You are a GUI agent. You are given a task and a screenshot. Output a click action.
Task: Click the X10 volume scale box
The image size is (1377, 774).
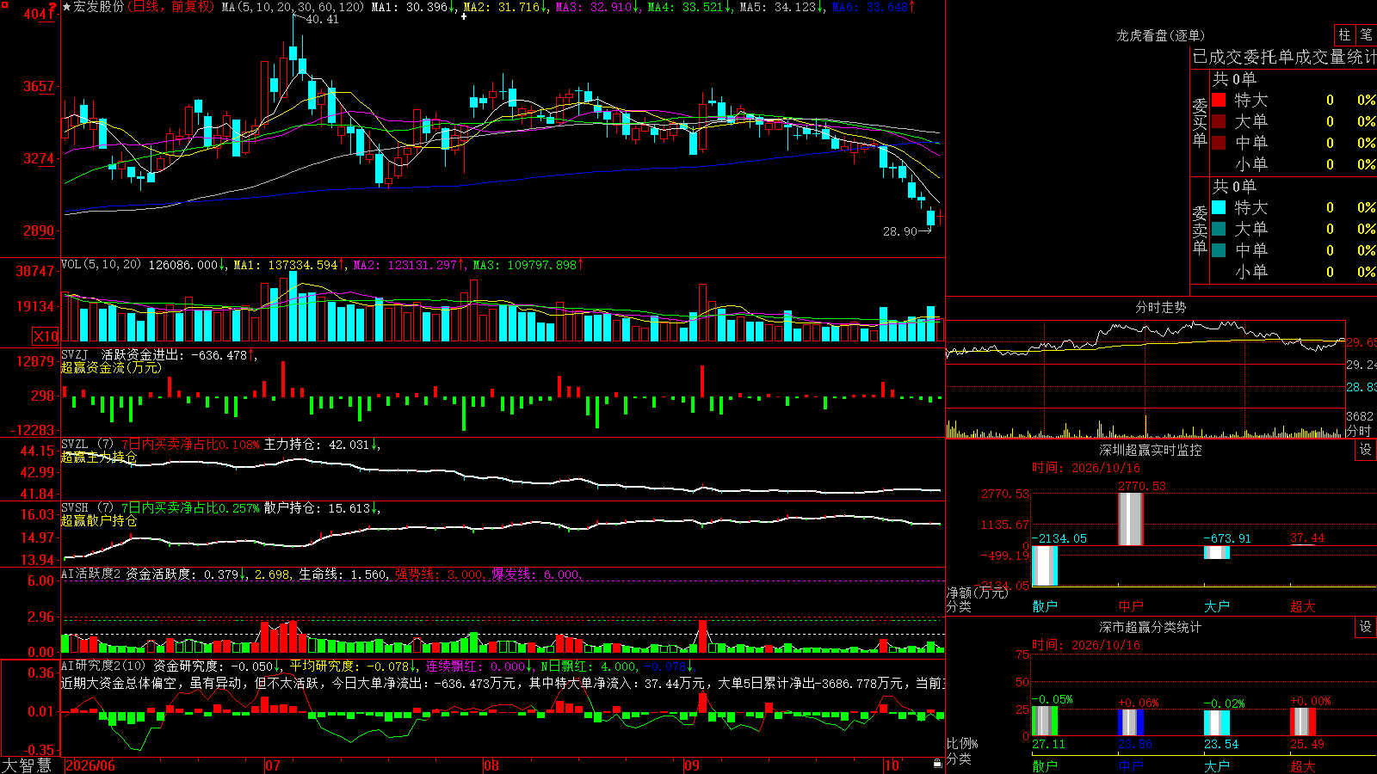pos(46,336)
